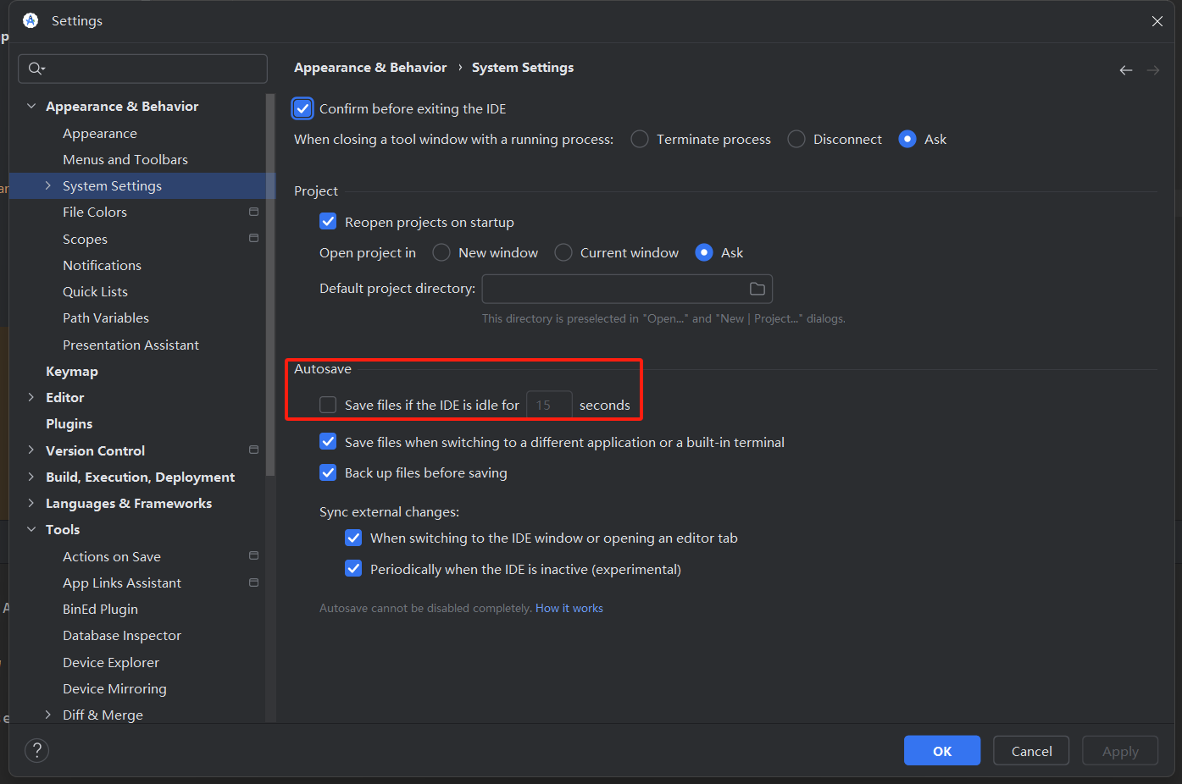Click the back navigation arrow
The height and width of the screenshot is (784, 1182).
[1125, 70]
